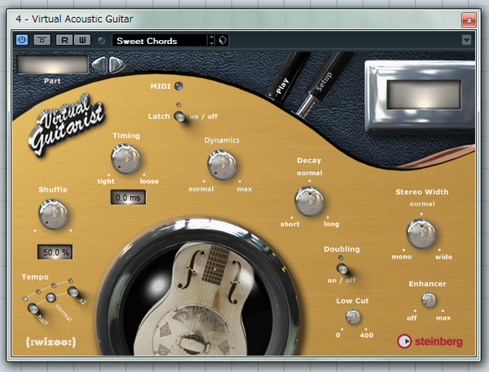Click the chrome-framed display screen
This screenshot has width=489, height=372.
424,95
